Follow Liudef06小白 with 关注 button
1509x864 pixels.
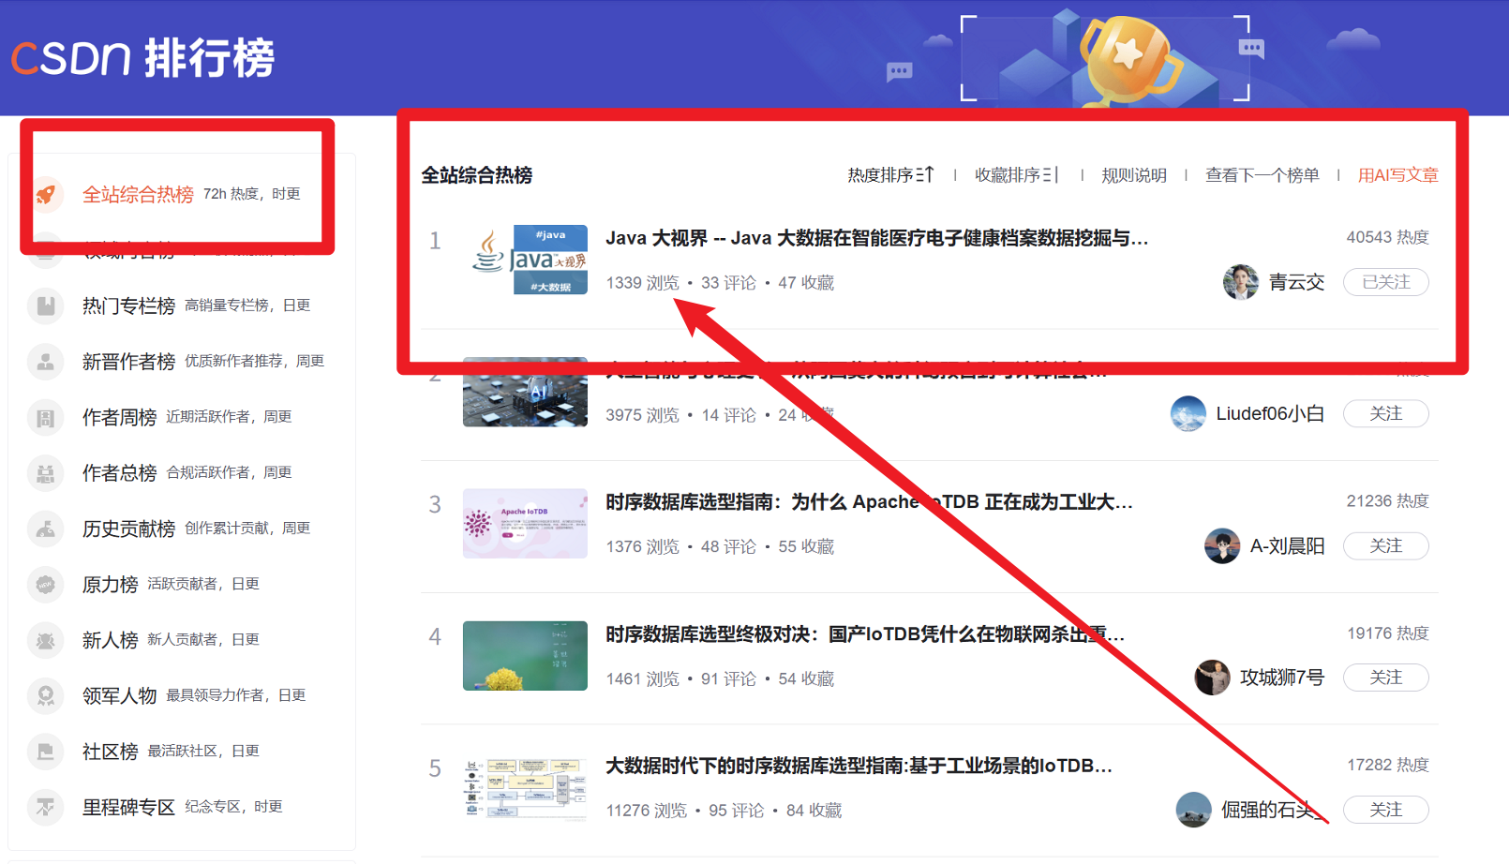[1385, 413]
